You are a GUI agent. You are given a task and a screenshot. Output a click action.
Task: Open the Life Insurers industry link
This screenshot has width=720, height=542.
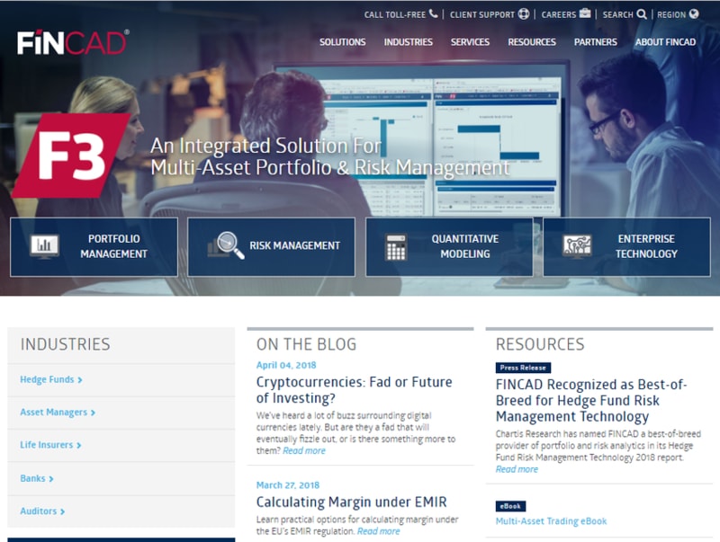point(47,445)
